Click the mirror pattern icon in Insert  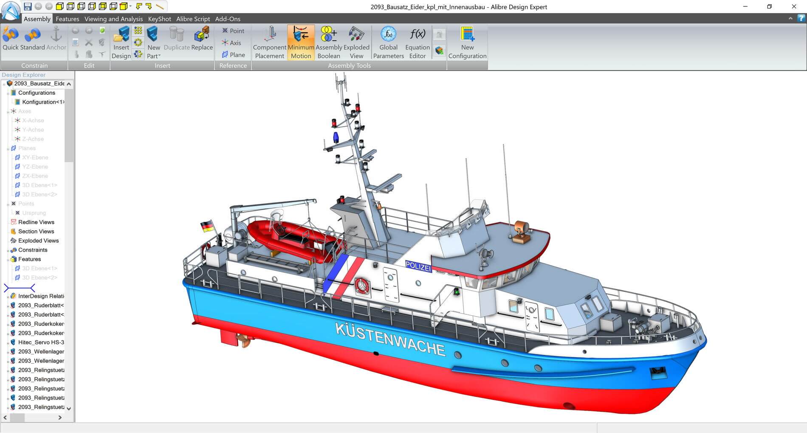(x=138, y=54)
